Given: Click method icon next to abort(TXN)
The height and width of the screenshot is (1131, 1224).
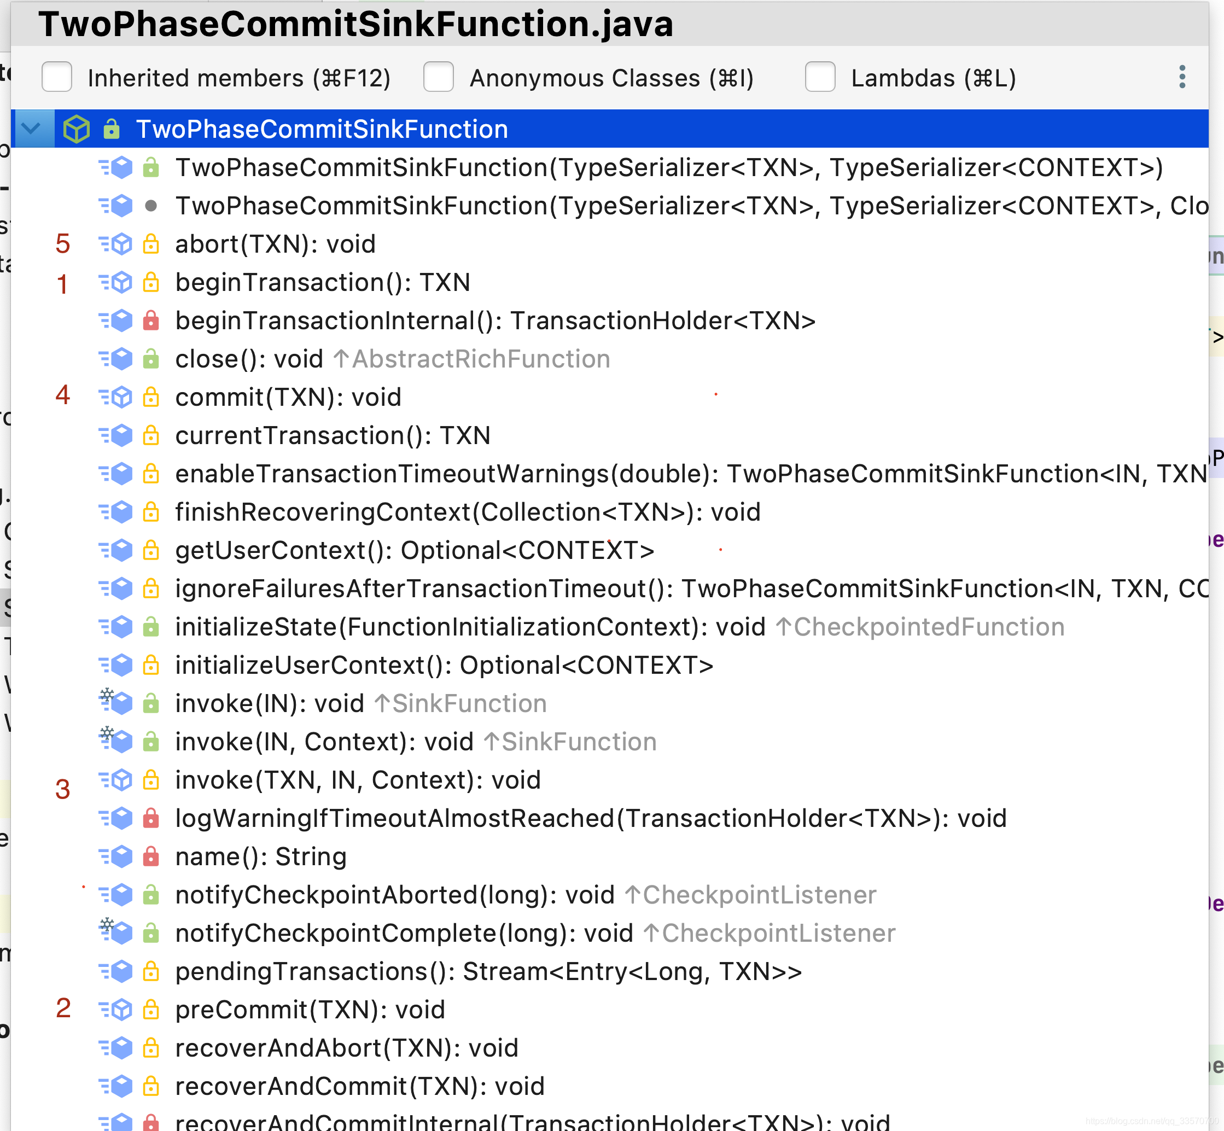Looking at the screenshot, I should point(116,244).
